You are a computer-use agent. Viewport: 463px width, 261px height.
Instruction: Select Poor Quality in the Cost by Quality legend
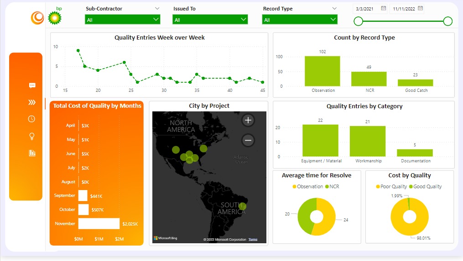(392, 186)
